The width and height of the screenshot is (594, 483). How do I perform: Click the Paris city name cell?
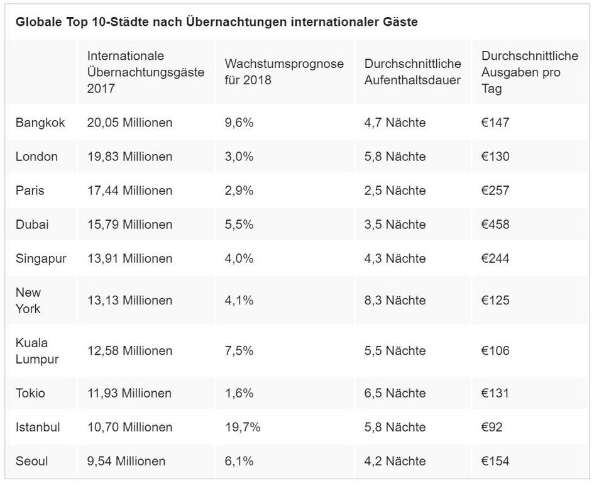pyautogui.click(x=30, y=191)
